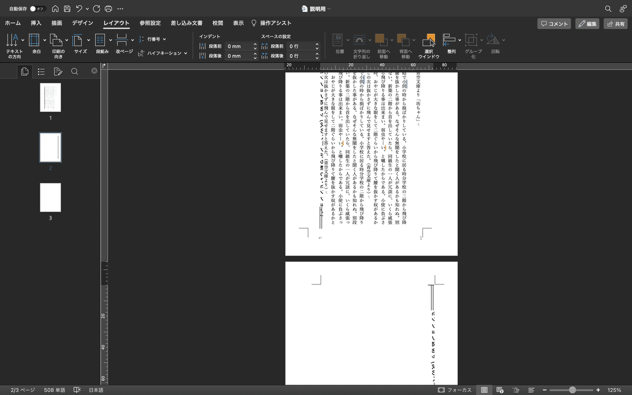The height and width of the screenshot is (395, 632).
Task: Show thumbnails pane tab in sidebar
Action: point(24,72)
